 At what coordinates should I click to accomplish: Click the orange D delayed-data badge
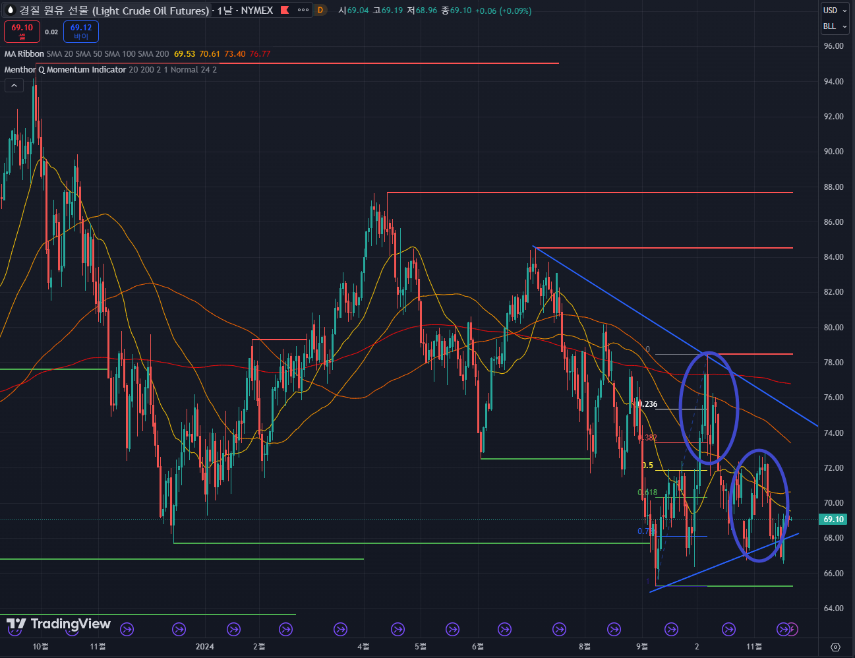tap(320, 11)
